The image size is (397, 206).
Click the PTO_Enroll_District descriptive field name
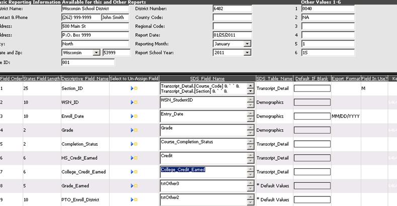click(81, 199)
